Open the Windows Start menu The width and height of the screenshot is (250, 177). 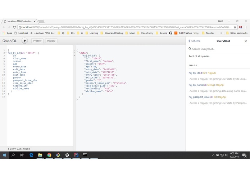coord(4,155)
